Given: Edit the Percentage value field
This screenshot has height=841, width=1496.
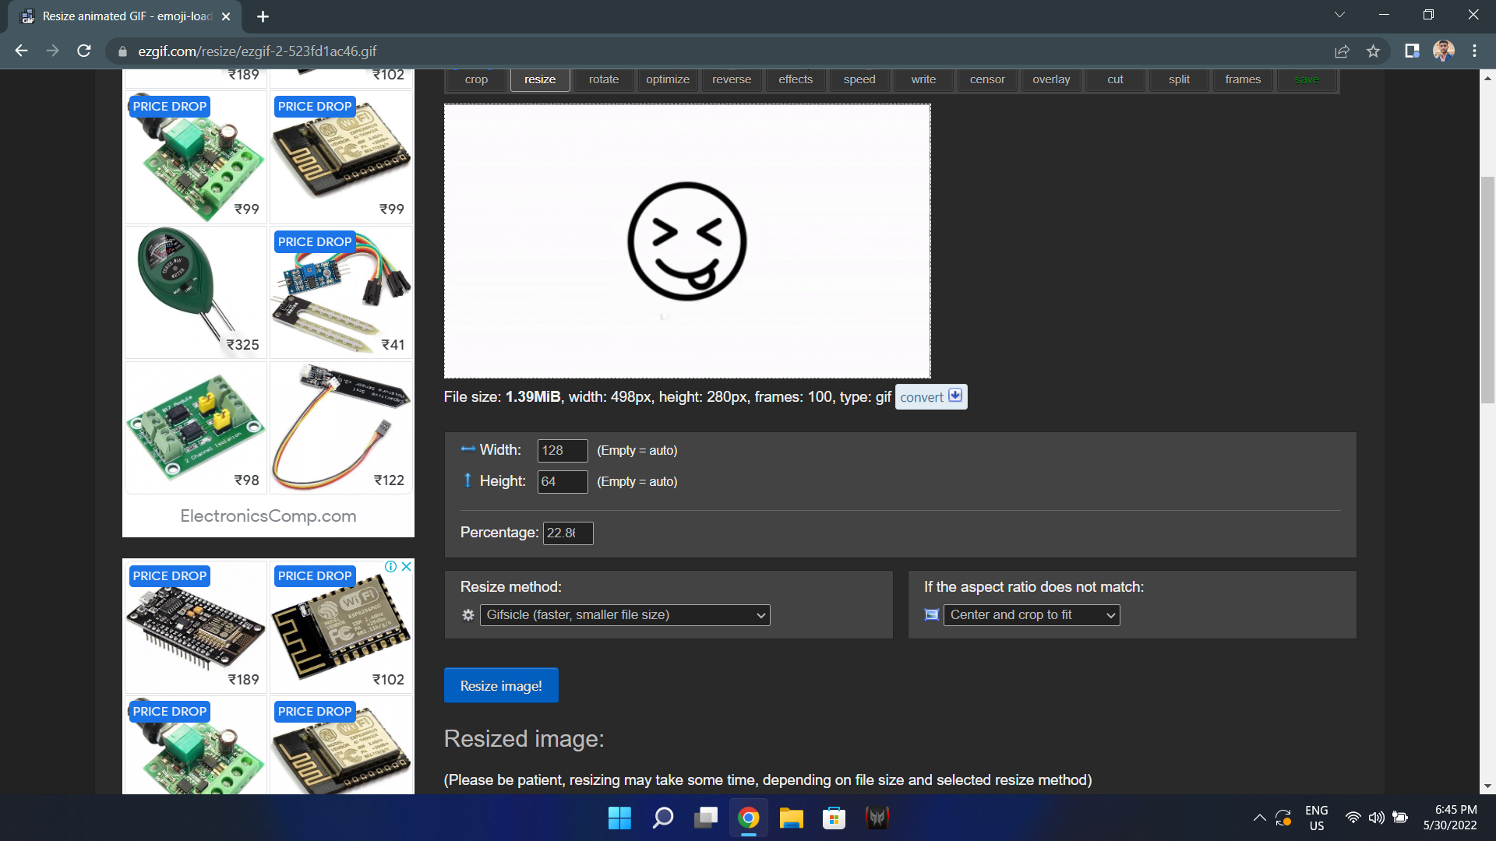Looking at the screenshot, I should [566, 533].
